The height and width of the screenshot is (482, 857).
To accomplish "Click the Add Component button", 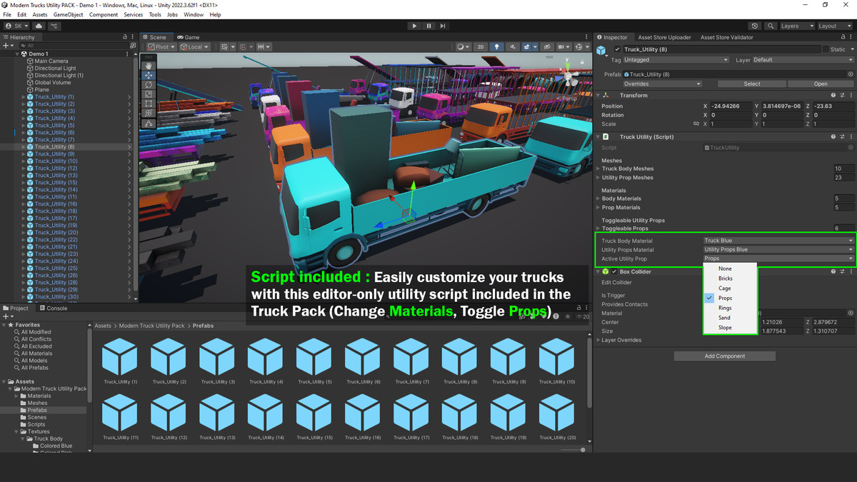I will [724, 356].
